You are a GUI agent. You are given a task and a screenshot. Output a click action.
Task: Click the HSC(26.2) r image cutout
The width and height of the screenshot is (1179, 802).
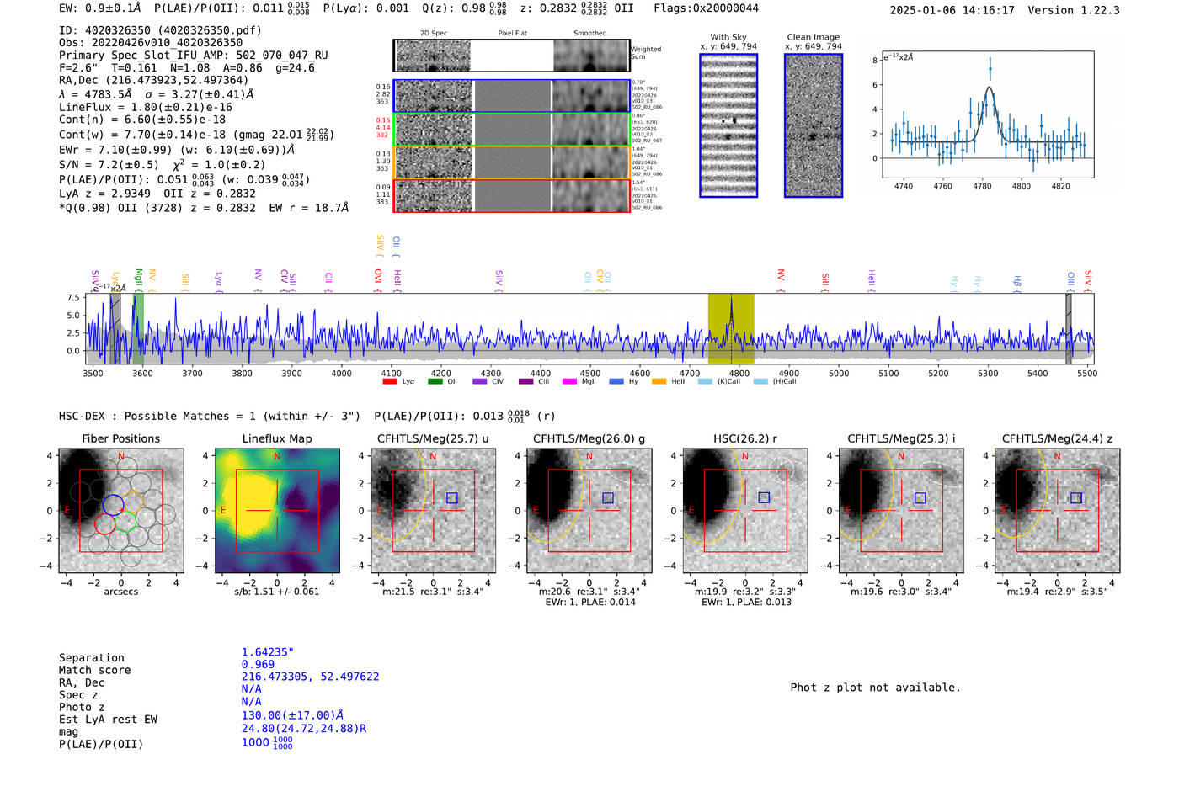tap(745, 510)
